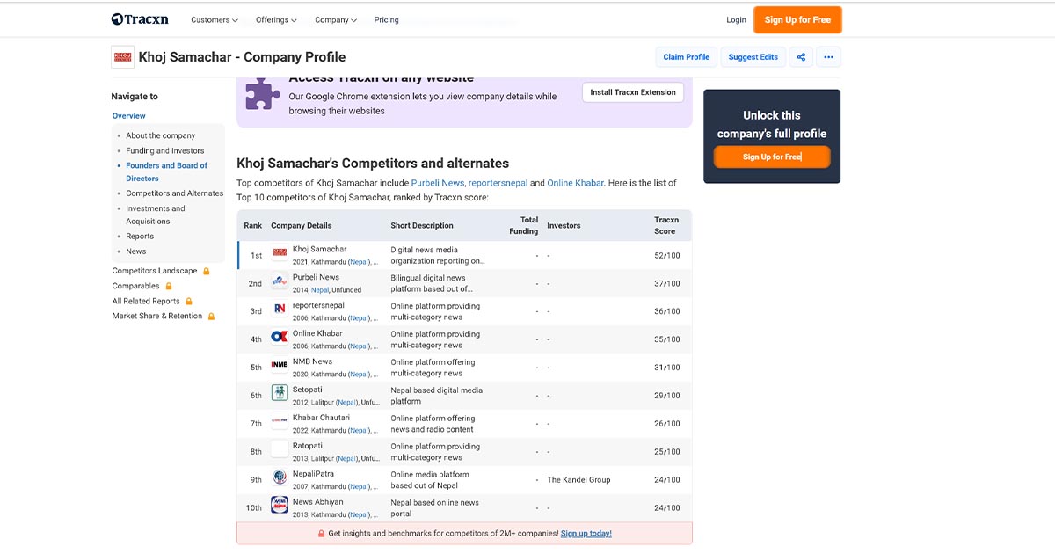Select Funding and Investors in sidebar
The width and height of the screenshot is (1055, 554).
[x=164, y=150]
